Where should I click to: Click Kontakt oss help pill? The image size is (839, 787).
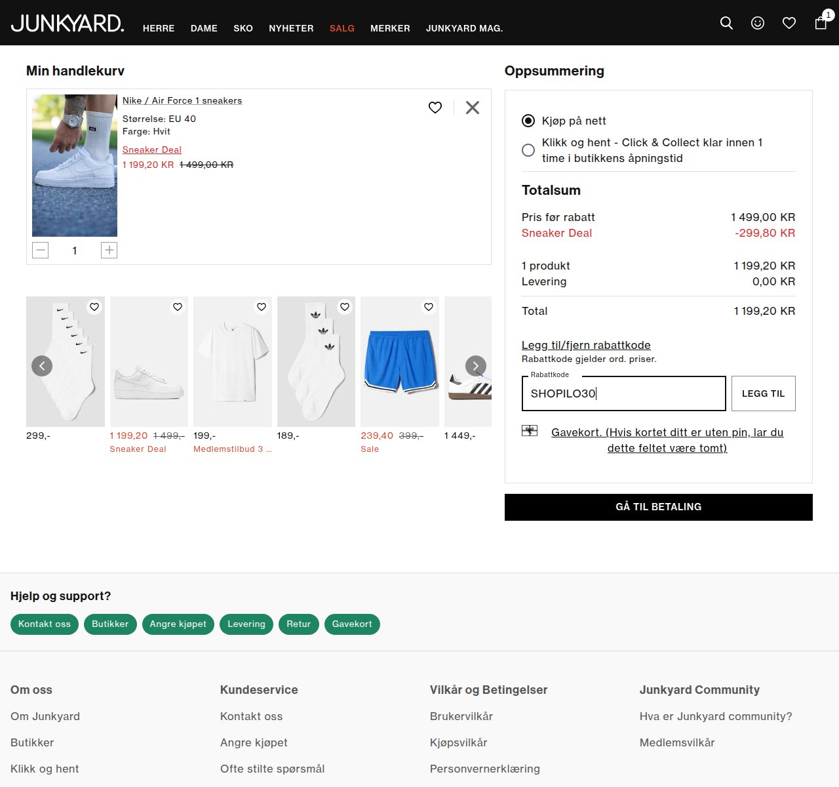pyautogui.click(x=45, y=624)
